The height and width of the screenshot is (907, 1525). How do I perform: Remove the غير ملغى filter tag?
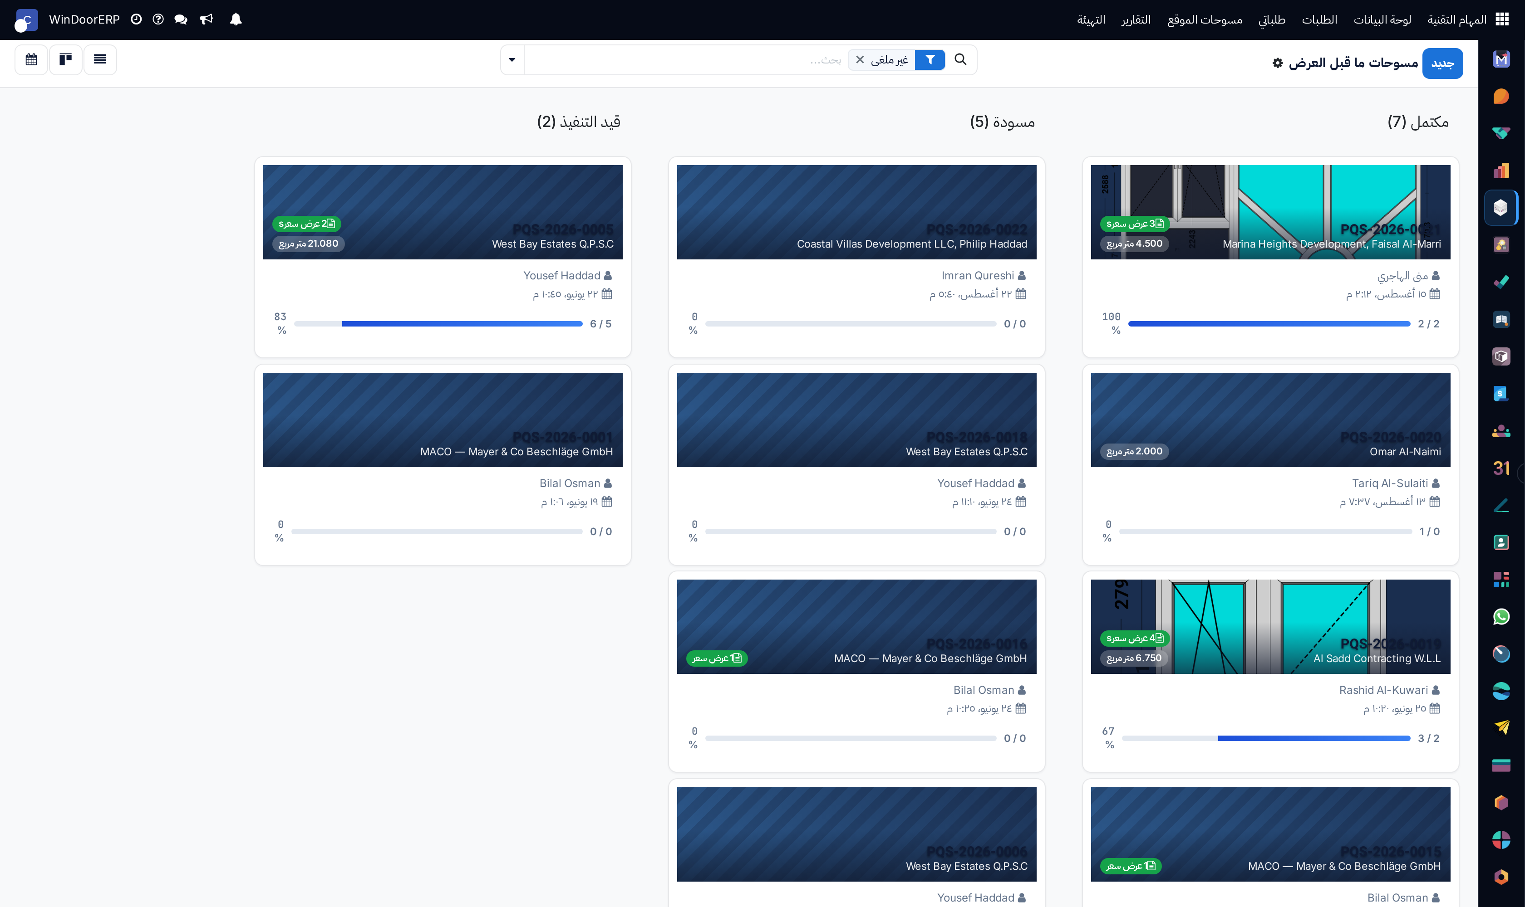pos(860,60)
